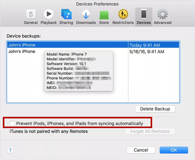Click the Forget All Remotes button
Image resolution: width=195 pixels, height=160 pixels.
tap(150, 131)
